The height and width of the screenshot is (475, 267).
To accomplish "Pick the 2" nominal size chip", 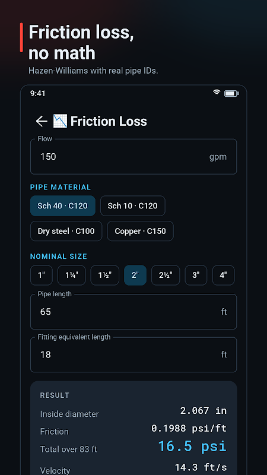I will click(135, 275).
